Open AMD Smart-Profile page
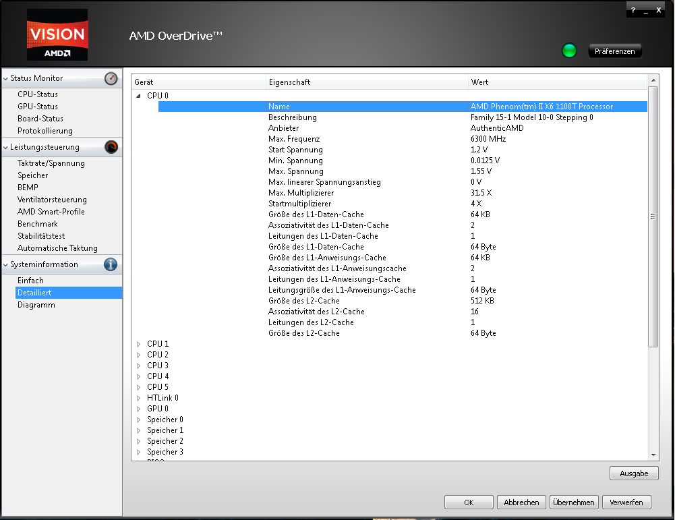Viewport: 675px width, 520px height. [x=51, y=212]
